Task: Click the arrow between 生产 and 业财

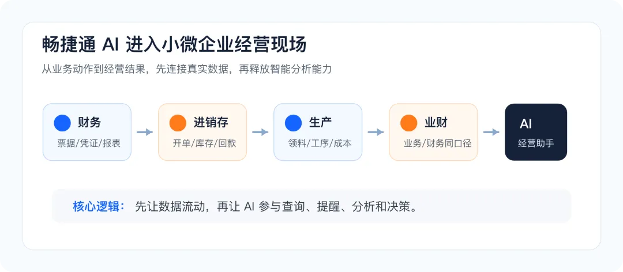Action: pos(376,132)
